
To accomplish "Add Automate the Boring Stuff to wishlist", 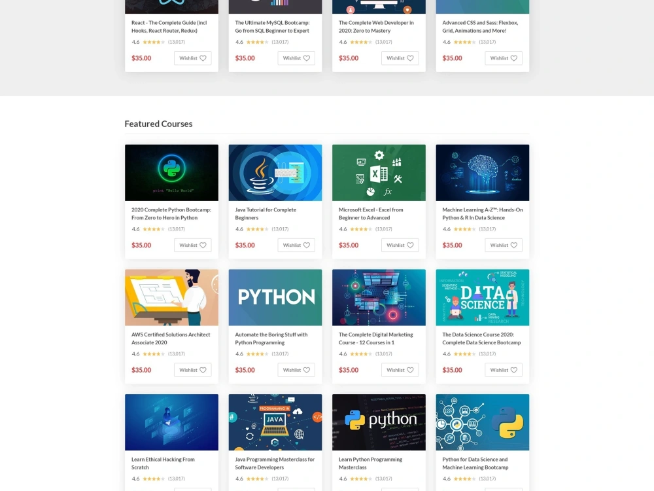I will pyautogui.click(x=296, y=370).
